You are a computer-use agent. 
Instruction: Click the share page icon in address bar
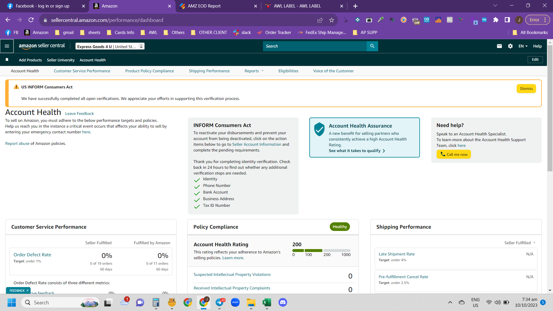point(320,20)
